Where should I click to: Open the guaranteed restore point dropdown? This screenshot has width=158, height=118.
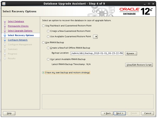coord(95,37)
